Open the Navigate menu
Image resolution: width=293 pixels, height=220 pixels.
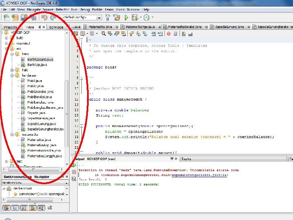(34, 9)
